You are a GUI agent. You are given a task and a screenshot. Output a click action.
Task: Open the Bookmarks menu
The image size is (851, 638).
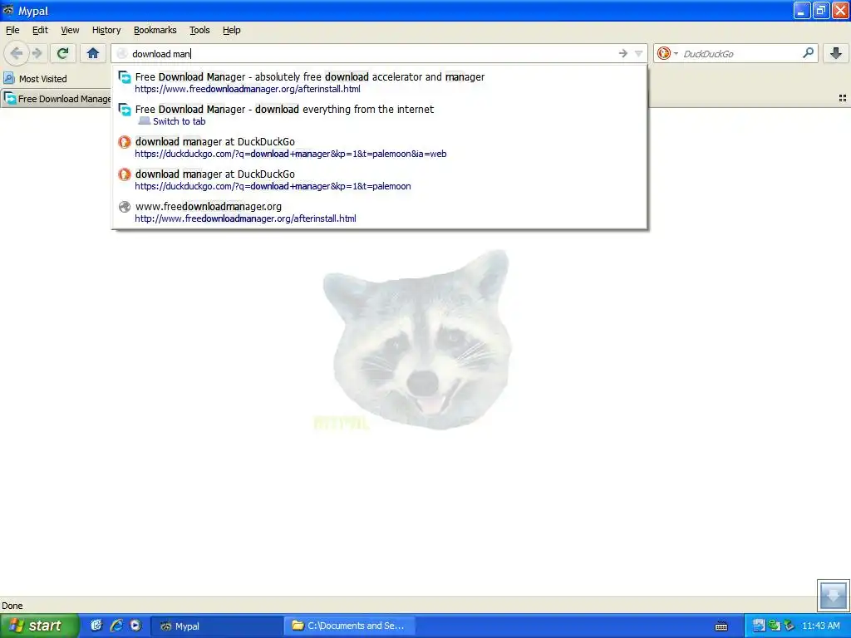click(155, 30)
